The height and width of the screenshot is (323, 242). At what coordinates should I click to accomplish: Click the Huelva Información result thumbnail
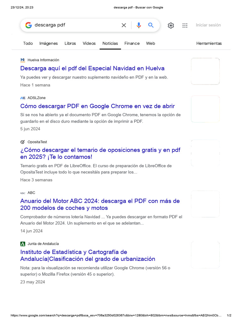coord(205,71)
